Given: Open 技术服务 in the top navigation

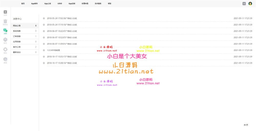Looking at the screenshot, I should pyautogui.click(x=98, y=4).
